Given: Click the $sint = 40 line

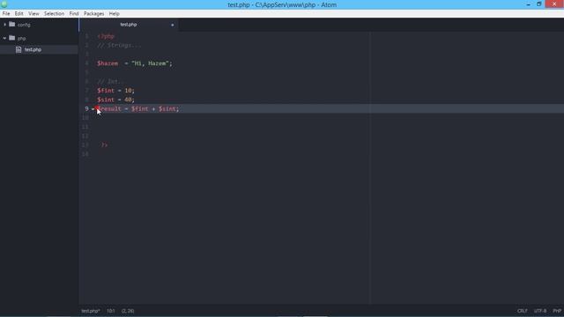Looking at the screenshot, I should pos(115,100).
